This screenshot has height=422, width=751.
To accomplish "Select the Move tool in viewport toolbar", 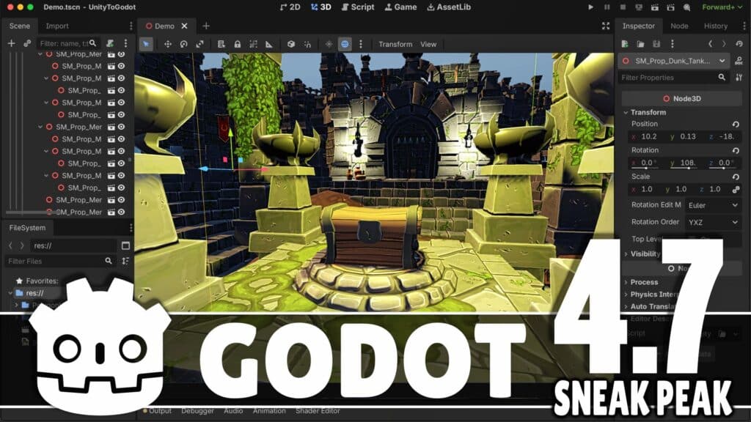I will click(168, 44).
